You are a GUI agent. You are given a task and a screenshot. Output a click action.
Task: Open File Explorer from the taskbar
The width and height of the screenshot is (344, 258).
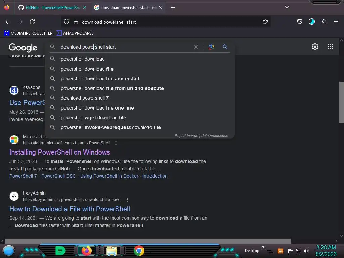112,251
